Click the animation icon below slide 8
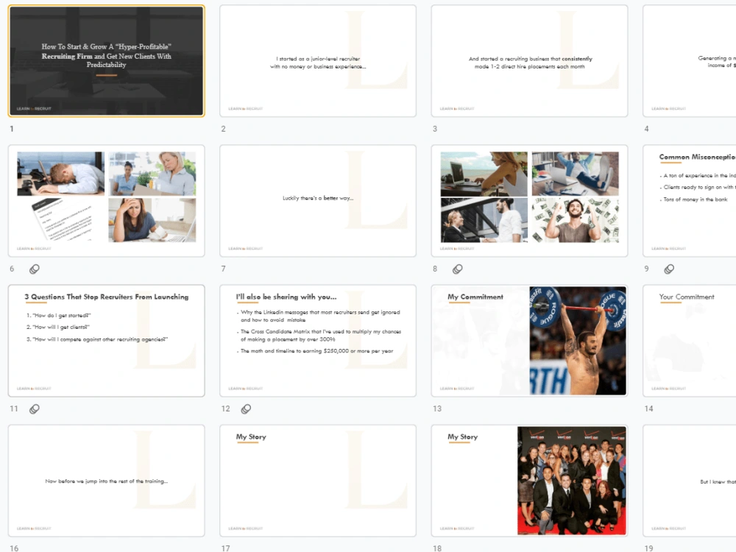 point(458,269)
